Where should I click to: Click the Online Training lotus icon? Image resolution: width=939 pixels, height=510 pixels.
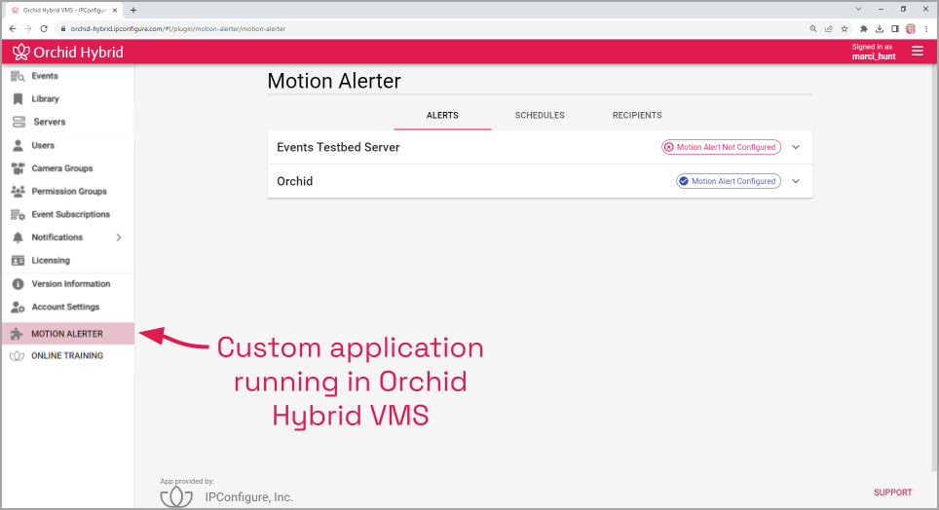pyautogui.click(x=17, y=355)
